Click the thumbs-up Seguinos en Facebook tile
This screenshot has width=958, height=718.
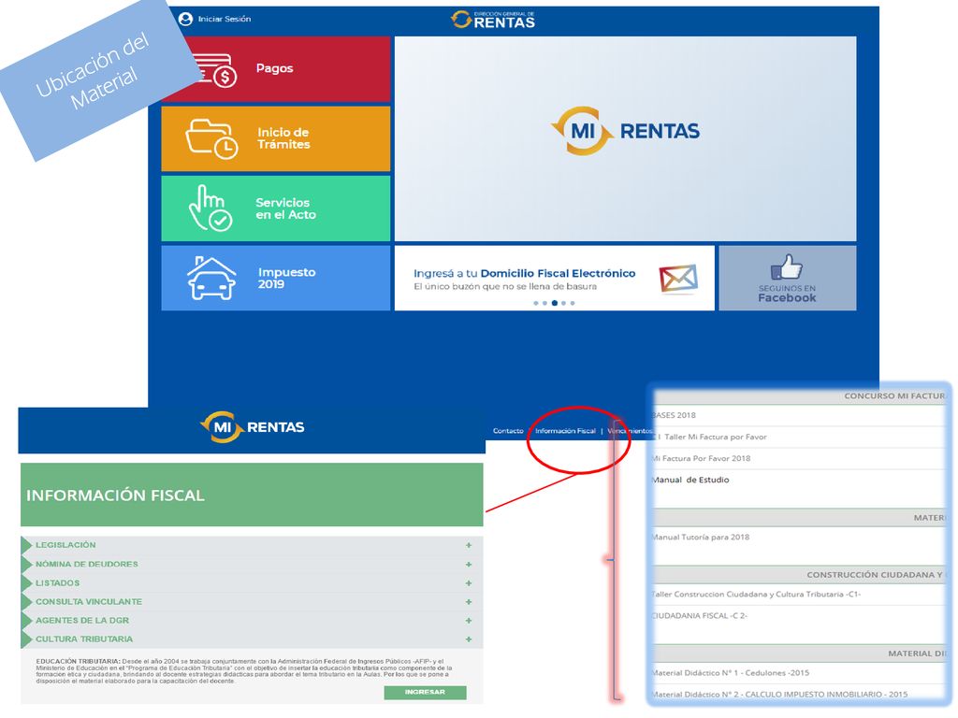787,279
